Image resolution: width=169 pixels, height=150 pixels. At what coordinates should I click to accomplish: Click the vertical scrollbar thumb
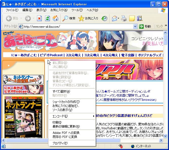point(165,40)
